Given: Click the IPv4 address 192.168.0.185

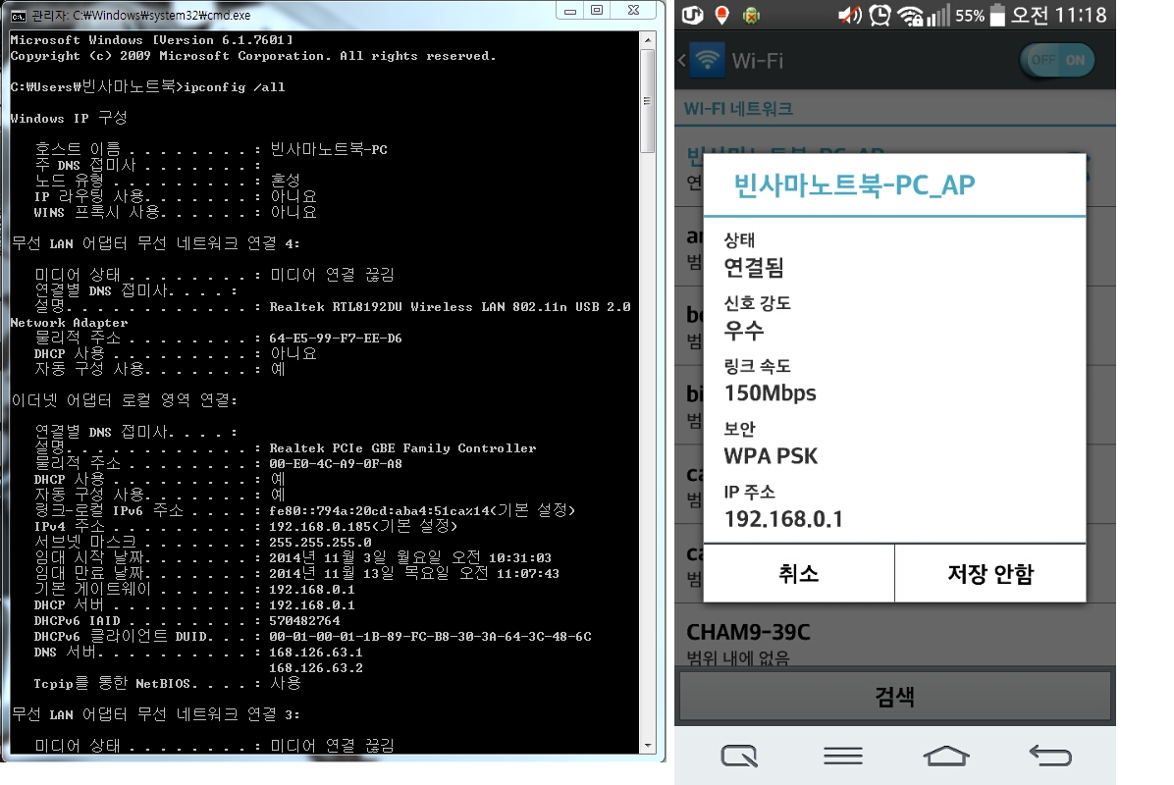Looking at the screenshot, I should [x=320, y=526].
